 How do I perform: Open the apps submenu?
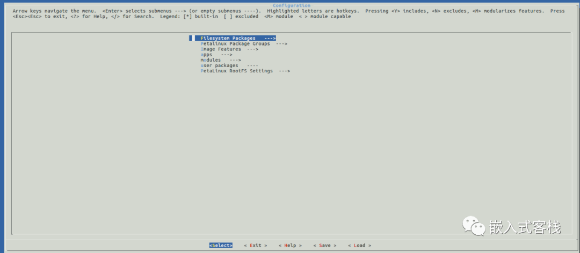pyautogui.click(x=216, y=55)
